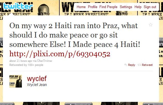Click Download button in bottom center background
This screenshot has width=163, height=105.
pos(79,104)
